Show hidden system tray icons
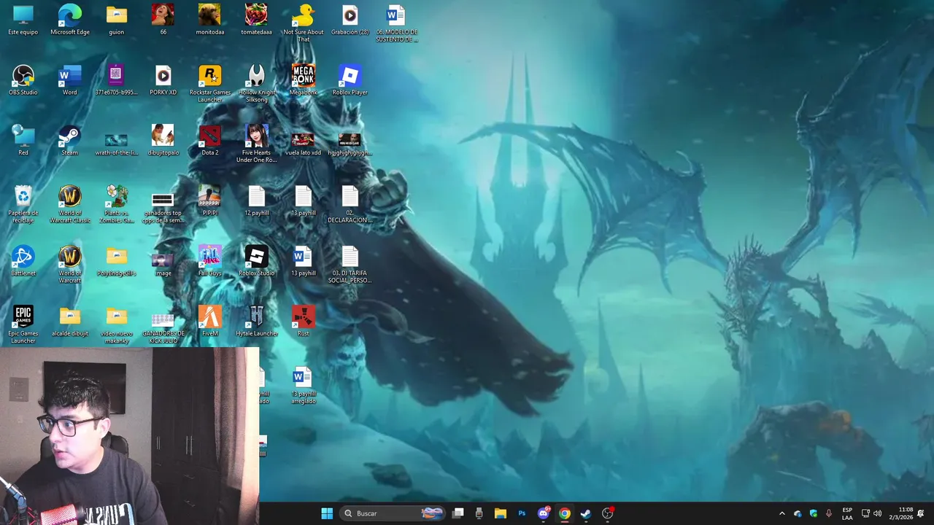934x525 pixels. [782, 513]
